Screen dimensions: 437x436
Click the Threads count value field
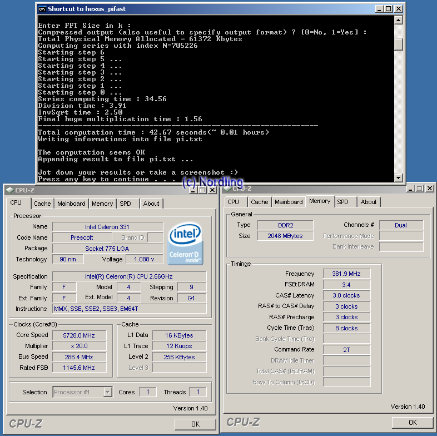click(x=198, y=392)
